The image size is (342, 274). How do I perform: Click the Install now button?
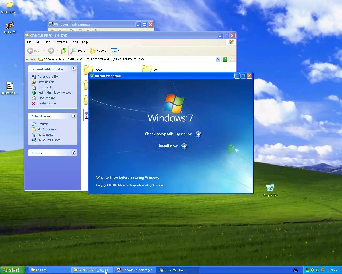[x=171, y=146]
